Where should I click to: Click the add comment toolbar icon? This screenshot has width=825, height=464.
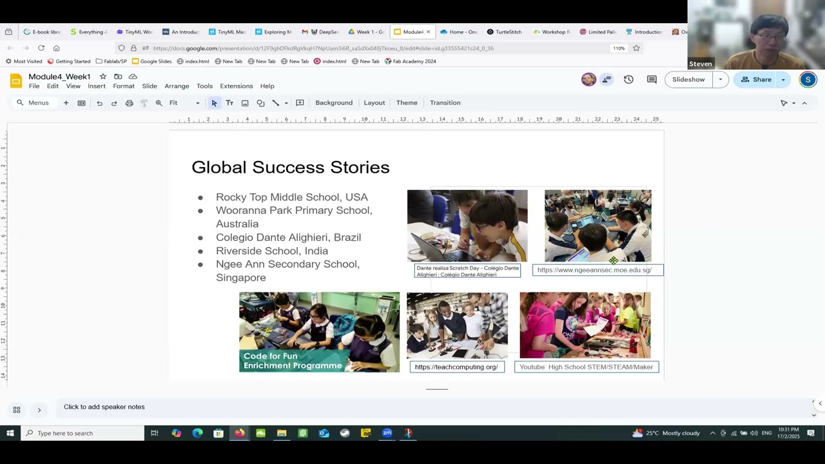300,103
